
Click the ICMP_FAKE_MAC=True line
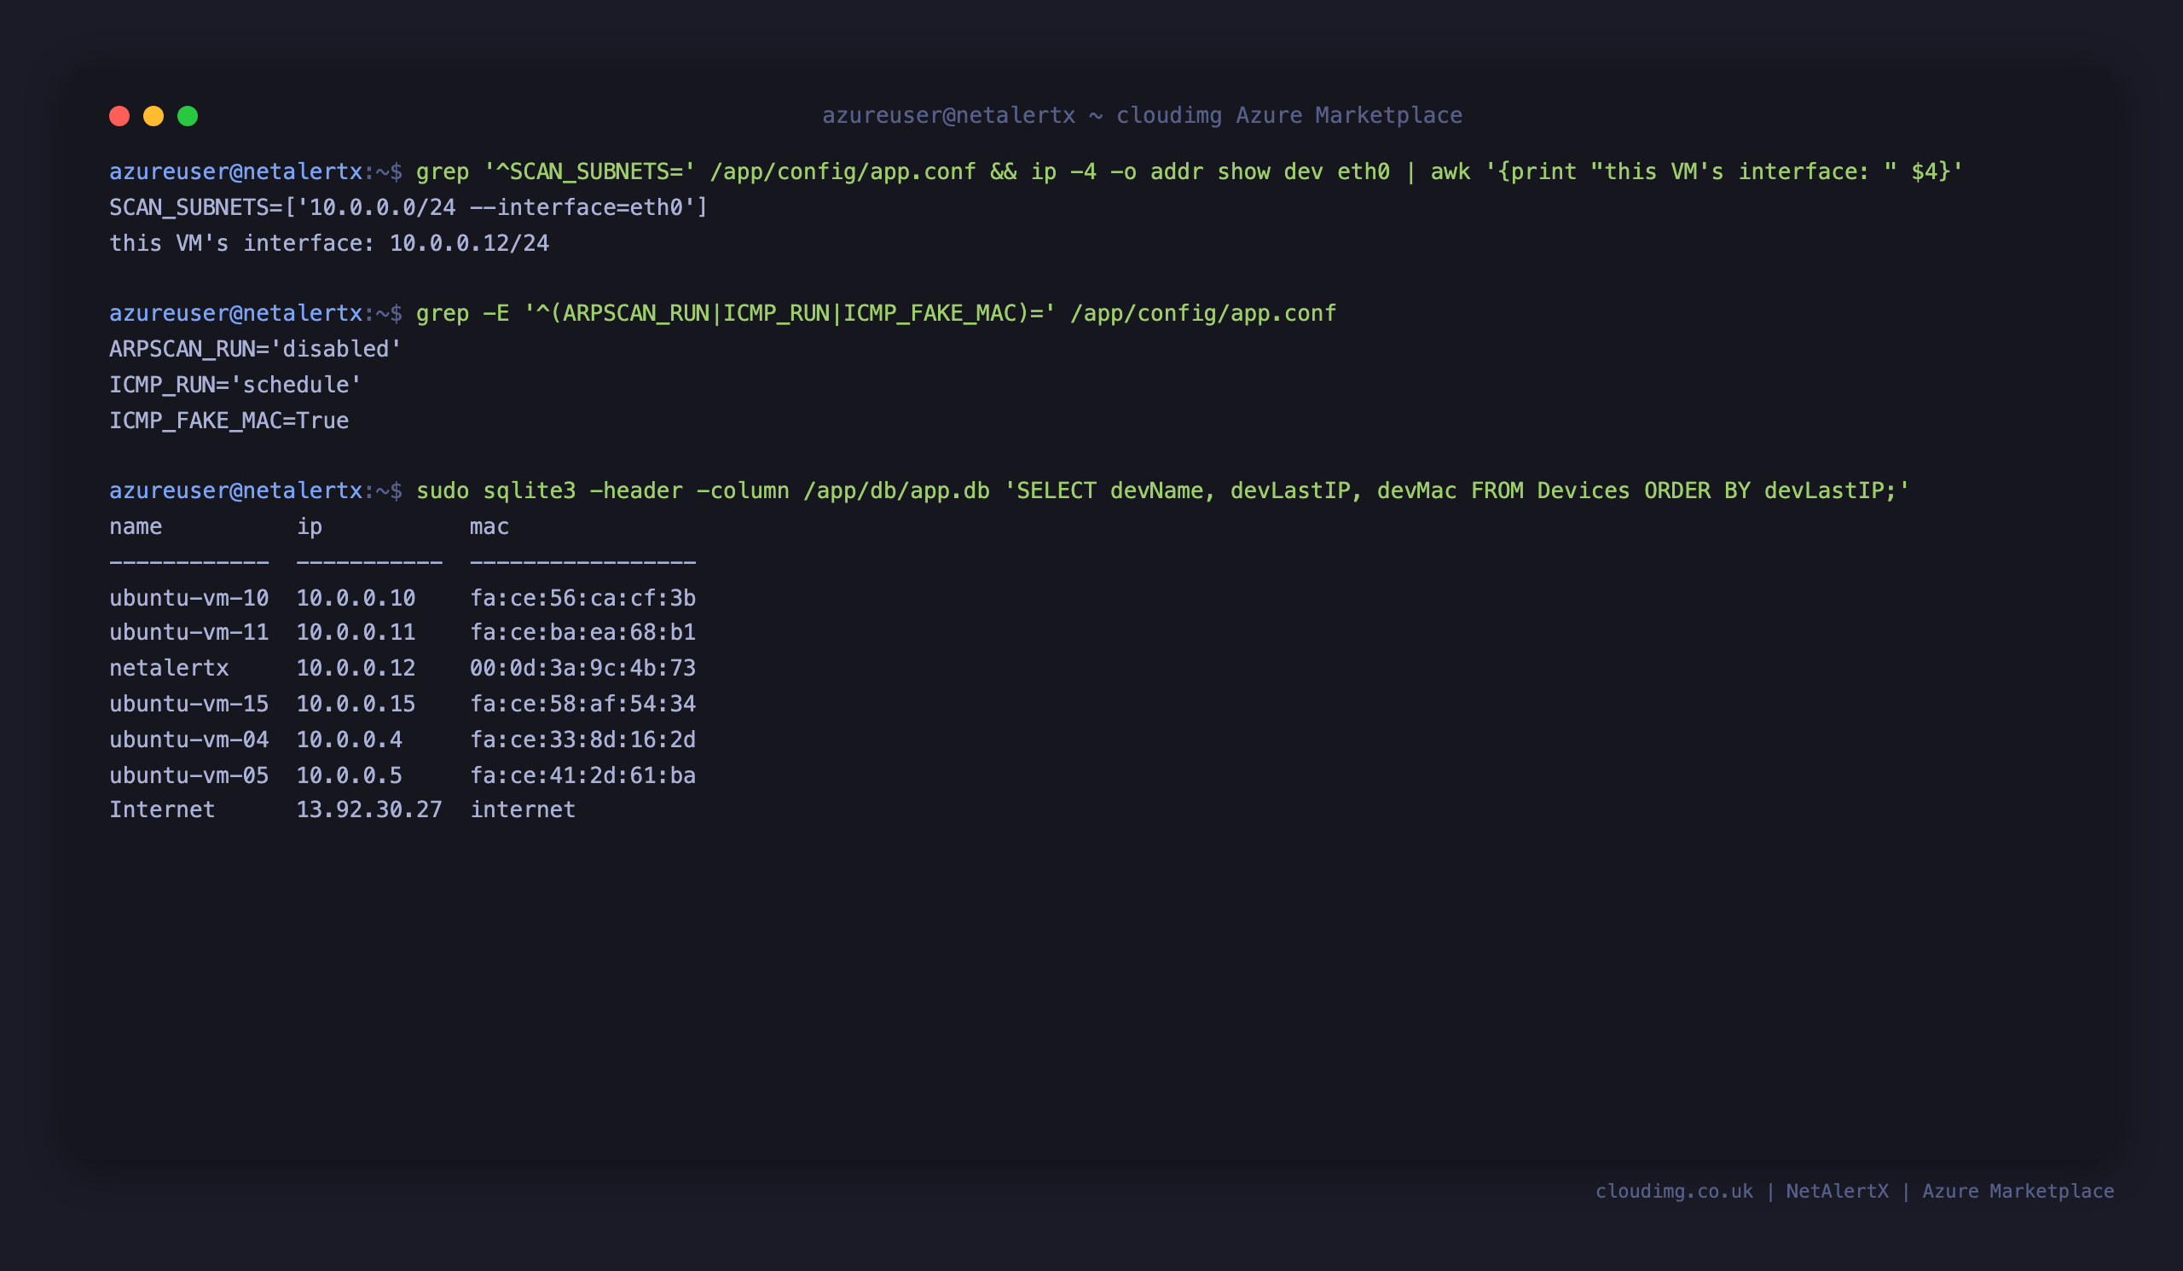click(x=229, y=421)
